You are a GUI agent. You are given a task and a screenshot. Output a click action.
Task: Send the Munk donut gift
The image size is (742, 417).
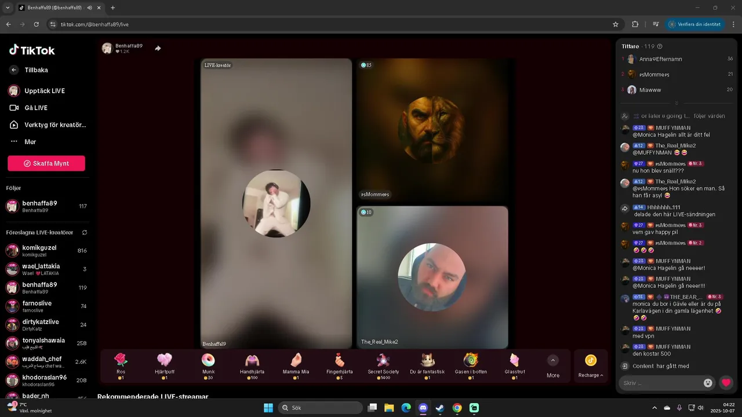(x=208, y=365)
